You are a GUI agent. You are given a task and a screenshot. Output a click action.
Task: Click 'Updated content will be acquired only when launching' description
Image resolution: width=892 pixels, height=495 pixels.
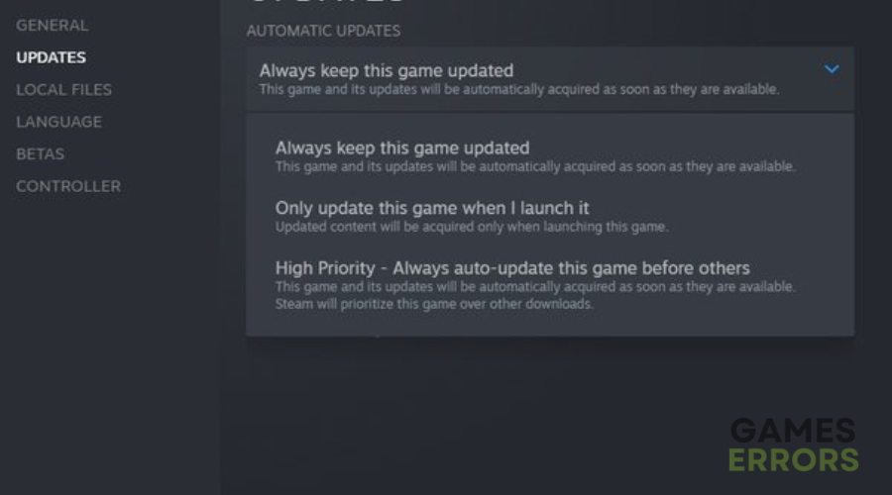tap(472, 227)
